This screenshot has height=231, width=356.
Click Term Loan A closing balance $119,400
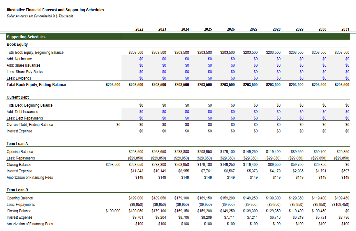pyautogui.click(x=250, y=165)
